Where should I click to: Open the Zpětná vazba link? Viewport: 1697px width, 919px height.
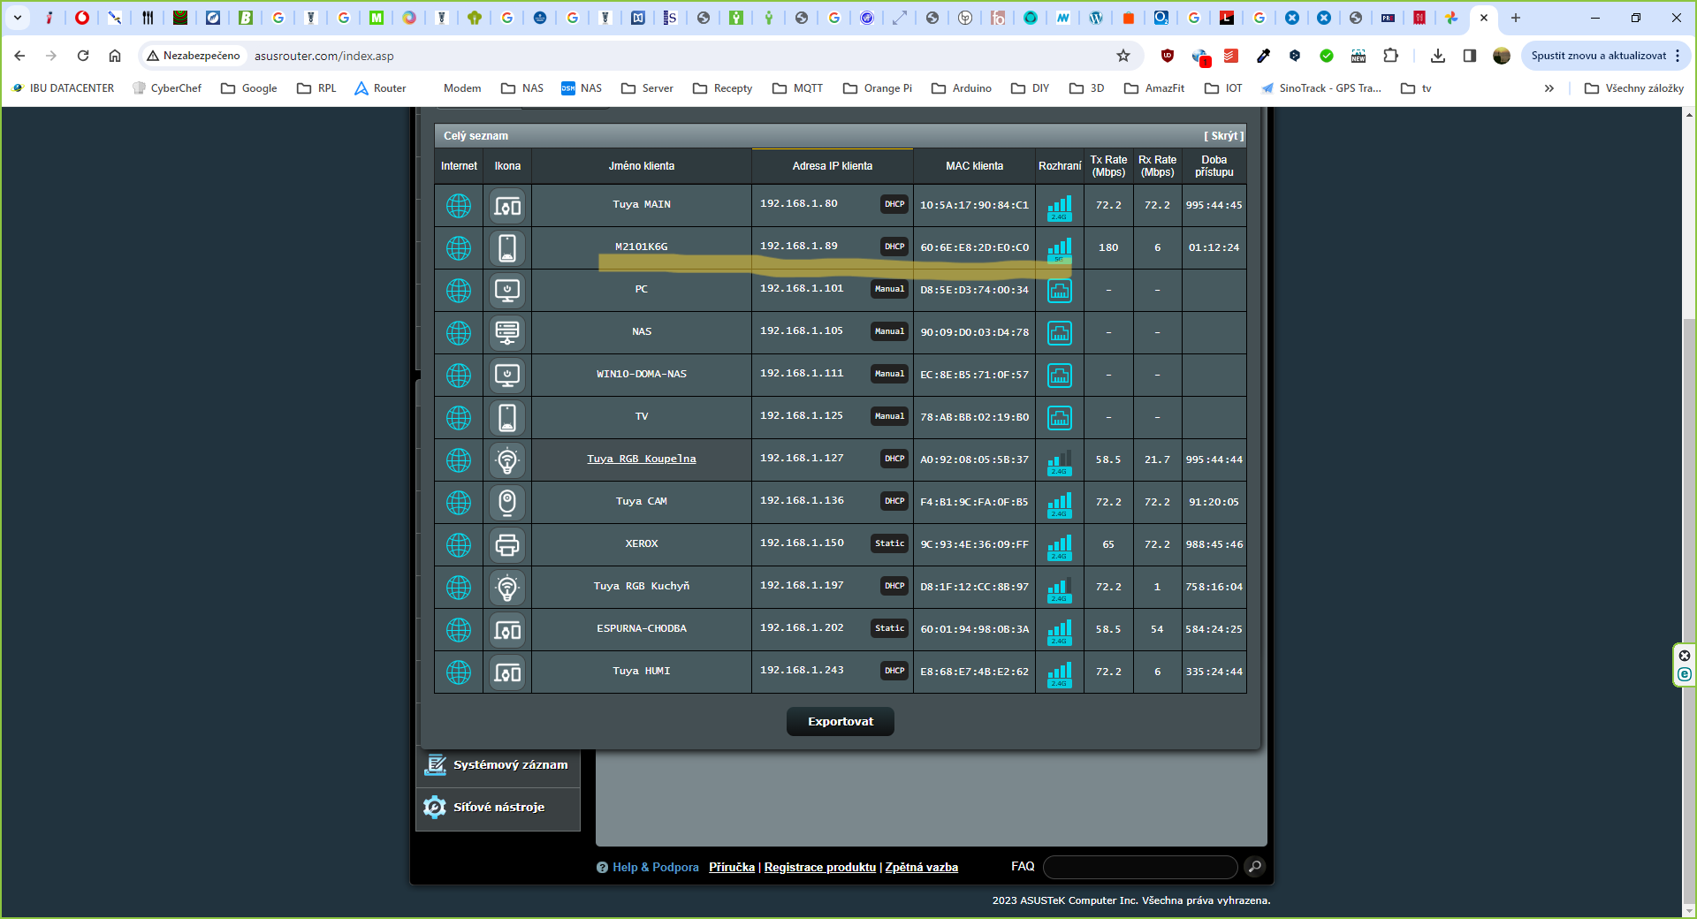tap(921, 868)
